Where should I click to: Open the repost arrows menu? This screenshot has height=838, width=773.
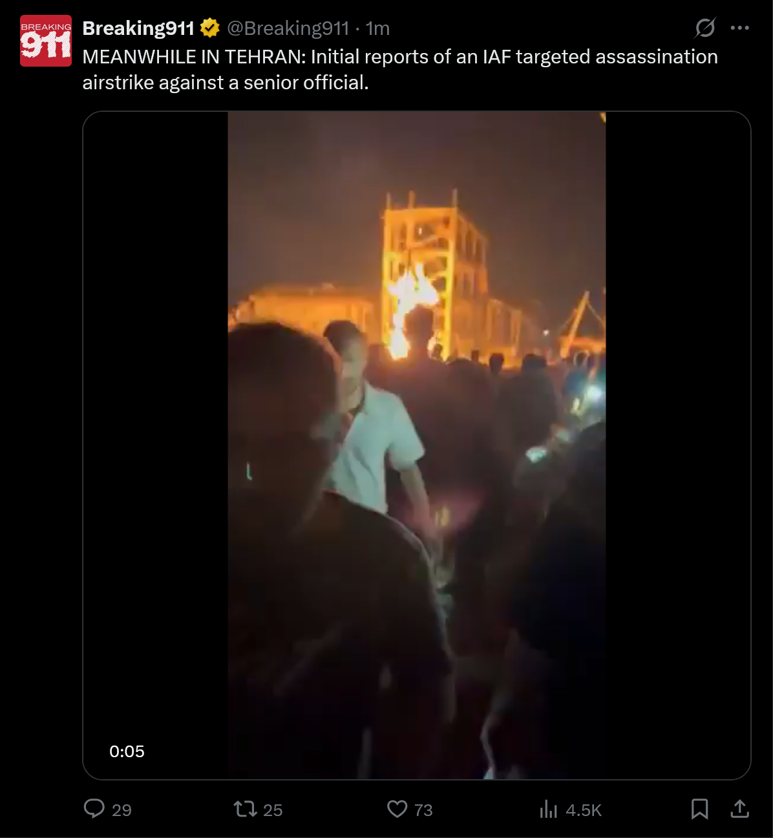[x=245, y=809]
